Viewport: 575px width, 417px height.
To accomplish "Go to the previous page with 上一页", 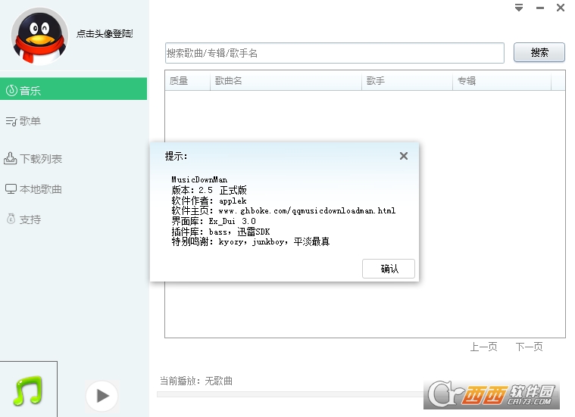I will coord(483,347).
